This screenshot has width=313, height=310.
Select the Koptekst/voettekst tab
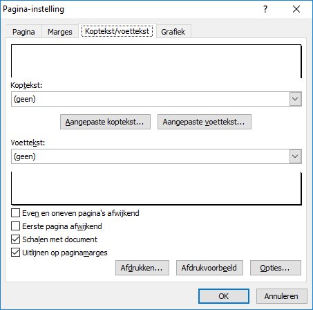click(117, 31)
